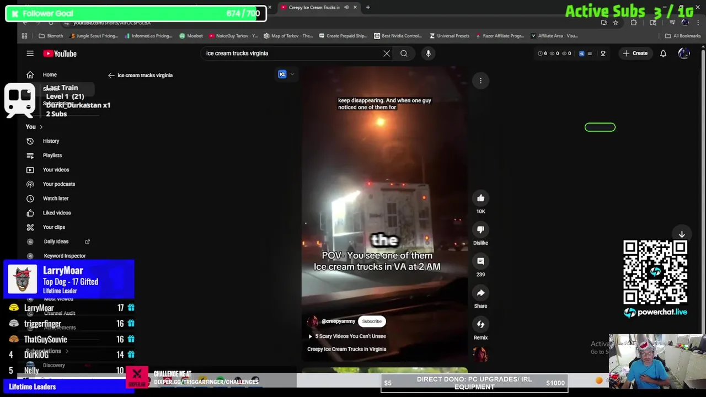Open a new browser tab with plus
This screenshot has height=397, width=706.
(x=368, y=7)
